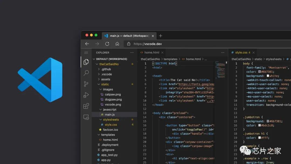Click the minimap in the home.html editor
This screenshot has width=291, height=164.
click(220, 70)
